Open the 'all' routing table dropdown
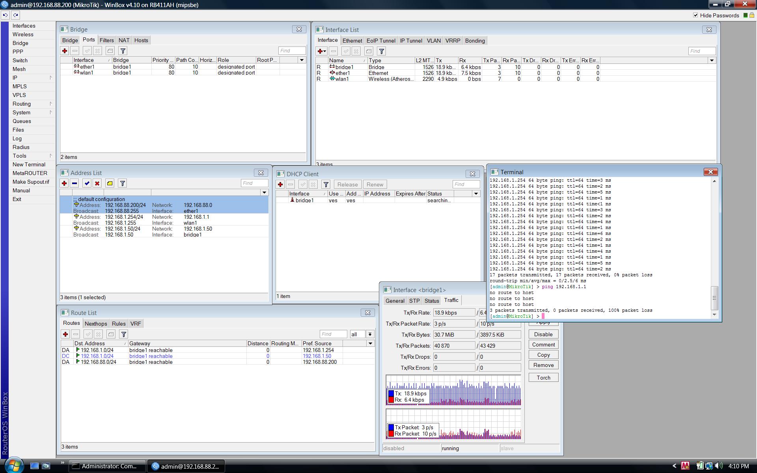This screenshot has height=473, width=757. click(369, 334)
